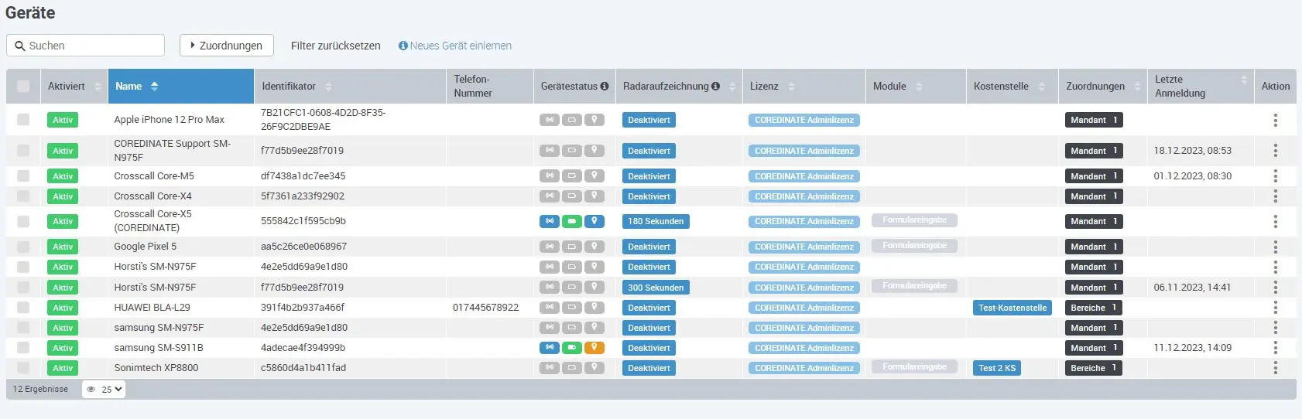The height and width of the screenshot is (419, 1302).
Task: Sort by Radaraufzeichnung column sort arrows
Action: (x=732, y=87)
